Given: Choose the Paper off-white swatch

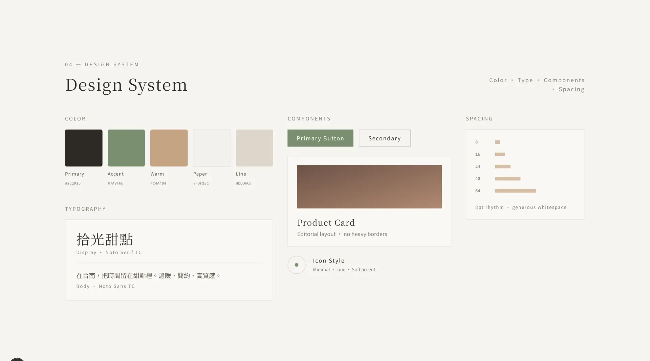Looking at the screenshot, I should point(212,148).
